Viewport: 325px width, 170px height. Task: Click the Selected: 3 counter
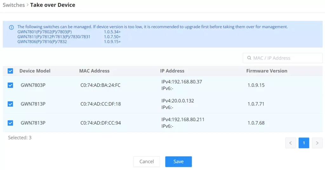tap(20, 138)
